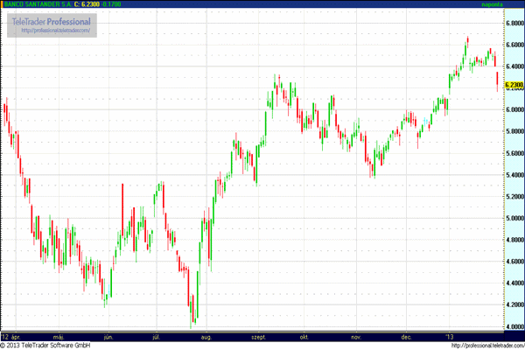Open the professional.teletrader.com link under logo
The width and height of the screenshot is (525, 350).
52,31
